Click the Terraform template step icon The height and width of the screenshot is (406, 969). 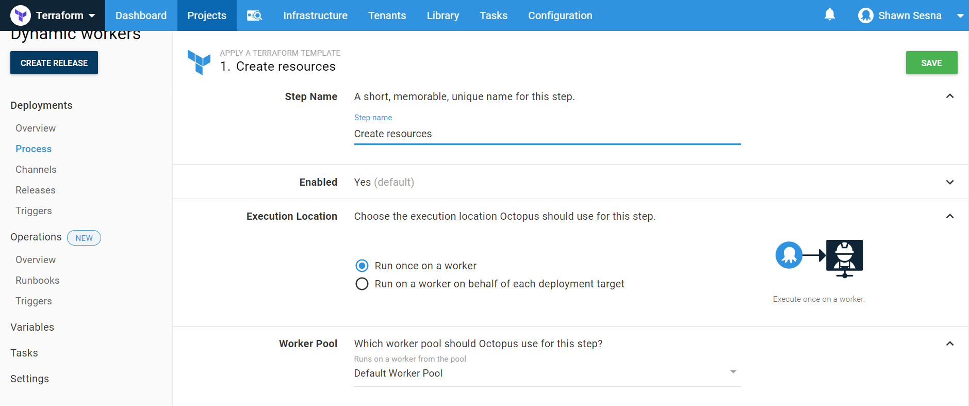(x=199, y=62)
